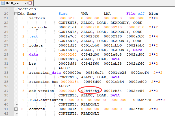Click the 'Size' column header
This screenshot has width=175, height=116.
(63, 14)
